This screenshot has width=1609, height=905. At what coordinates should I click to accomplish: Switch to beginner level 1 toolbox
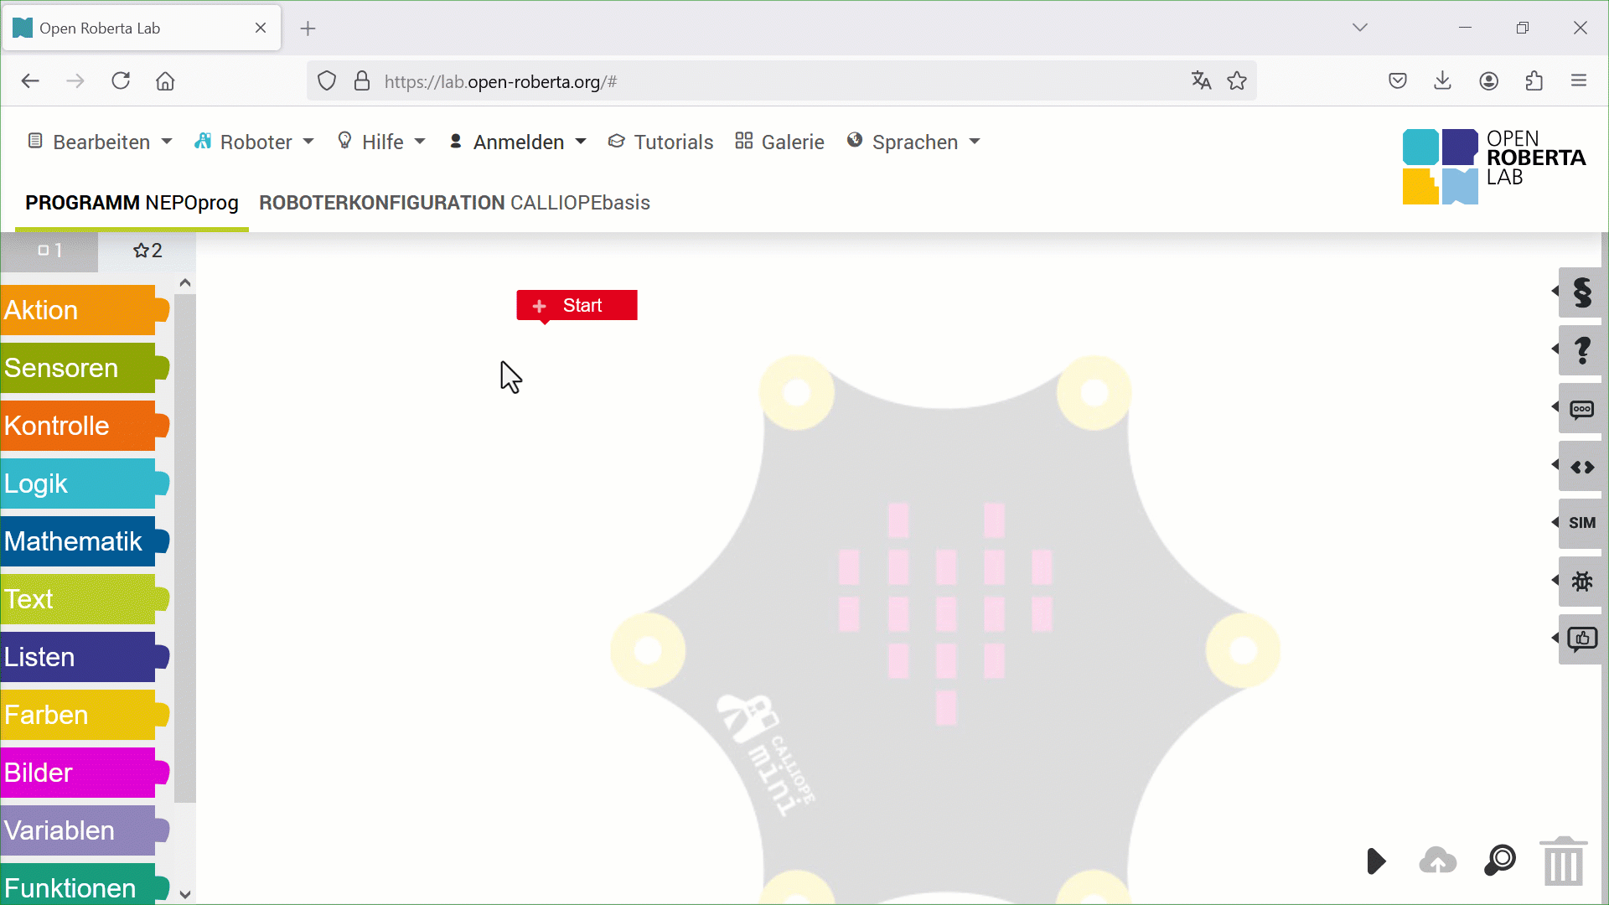[x=49, y=251]
